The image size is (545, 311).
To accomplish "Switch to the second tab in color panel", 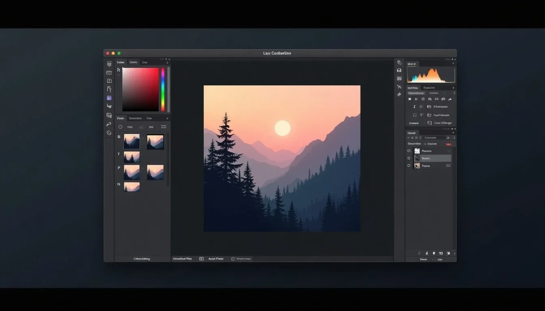I will click(x=133, y=62).
